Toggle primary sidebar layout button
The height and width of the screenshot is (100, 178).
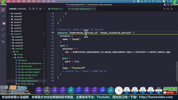pyautogui.click(x=165, y=5)
